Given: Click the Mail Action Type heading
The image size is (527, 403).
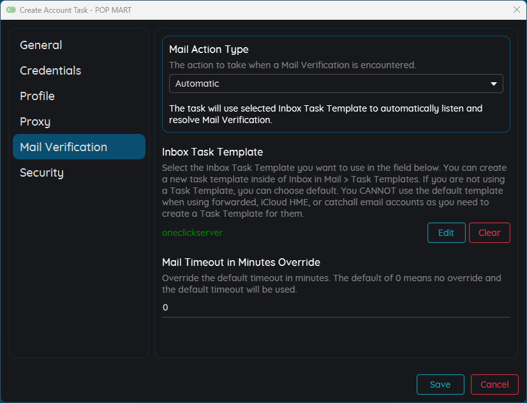Looking at the screenshot, I should point(209,49).
